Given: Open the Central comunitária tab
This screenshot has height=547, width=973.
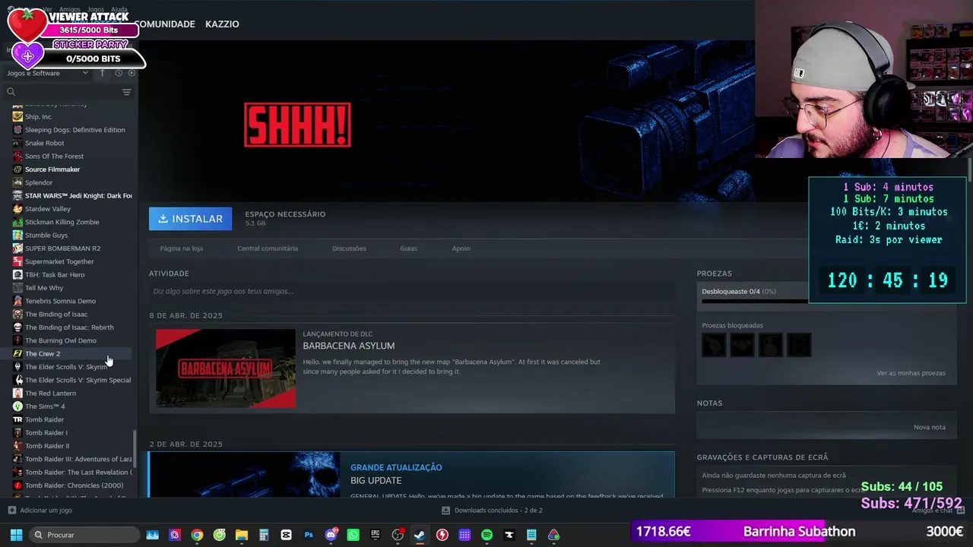Looking at the screenshot, I should pyautogui.click(x=268, y=248).
